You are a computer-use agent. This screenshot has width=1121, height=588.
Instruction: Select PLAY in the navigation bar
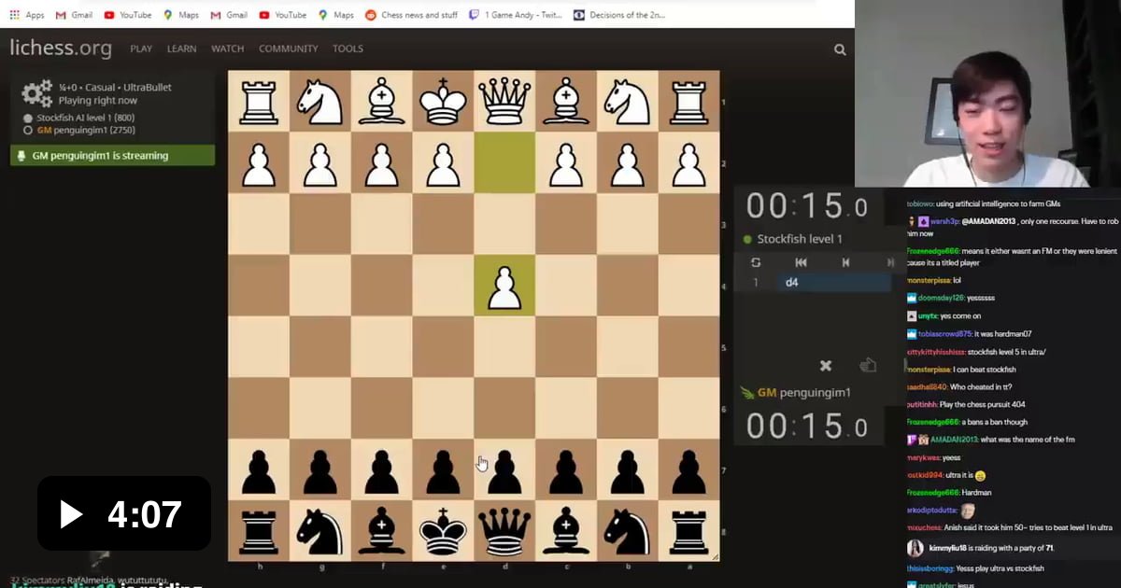[x=140, y=49]
